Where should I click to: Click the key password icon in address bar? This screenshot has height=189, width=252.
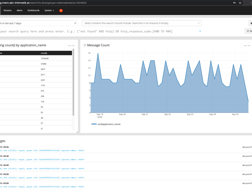234,3
